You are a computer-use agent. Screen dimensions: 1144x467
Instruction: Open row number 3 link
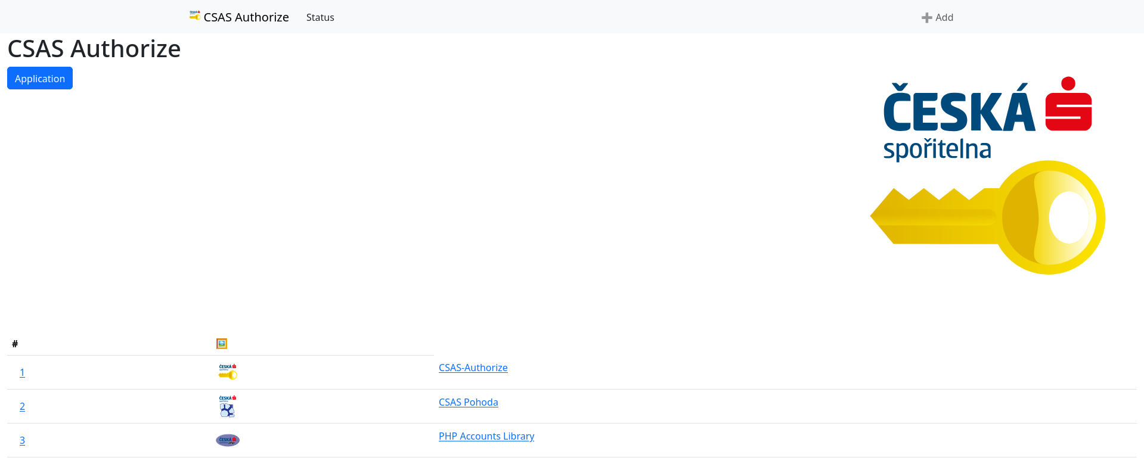[22, 440]
